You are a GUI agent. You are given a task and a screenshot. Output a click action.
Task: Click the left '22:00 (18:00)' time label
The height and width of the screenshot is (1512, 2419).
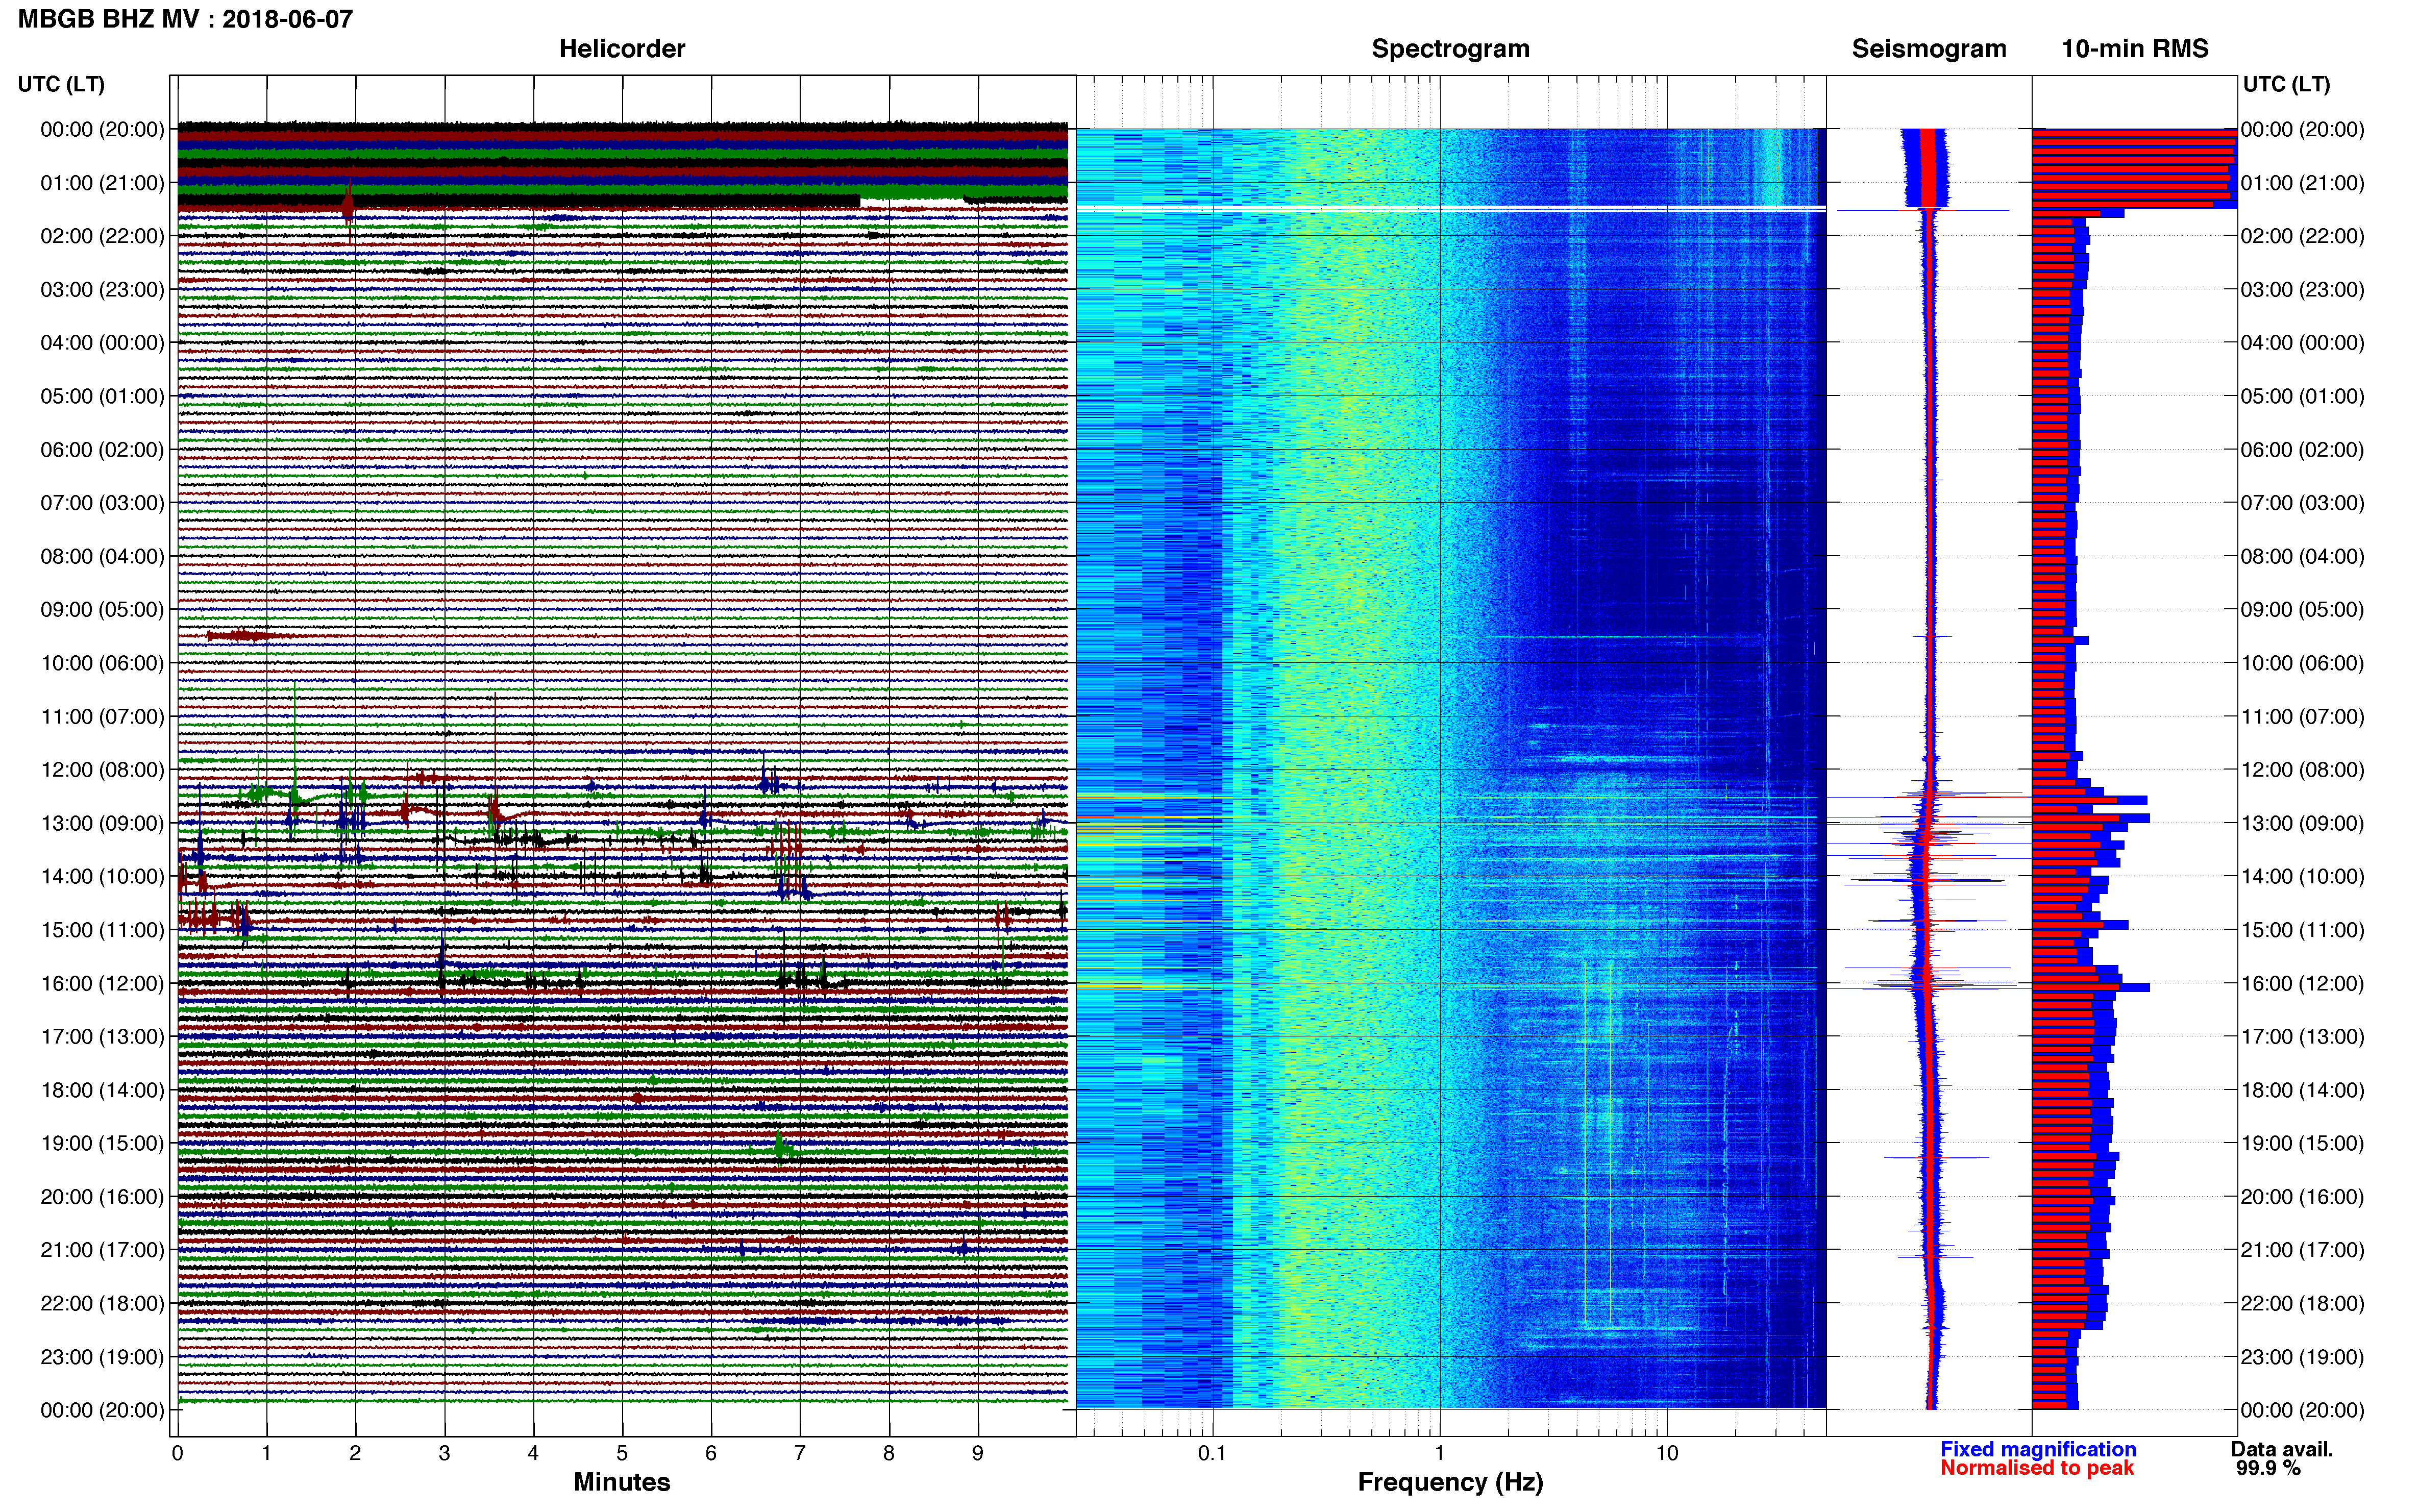102,1303
